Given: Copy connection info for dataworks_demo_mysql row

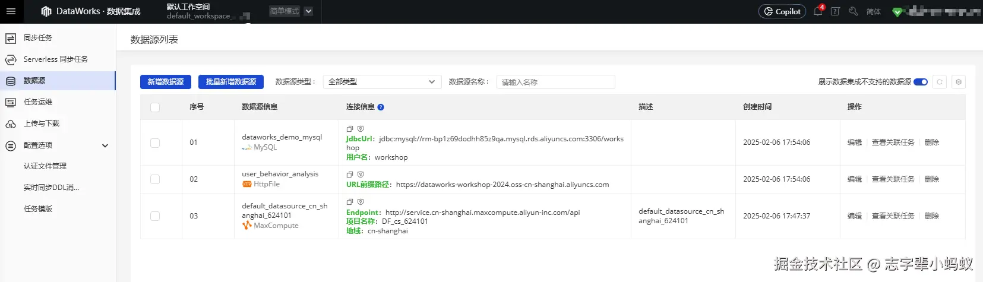Looking at the screenshot, I should click(350, 129).
